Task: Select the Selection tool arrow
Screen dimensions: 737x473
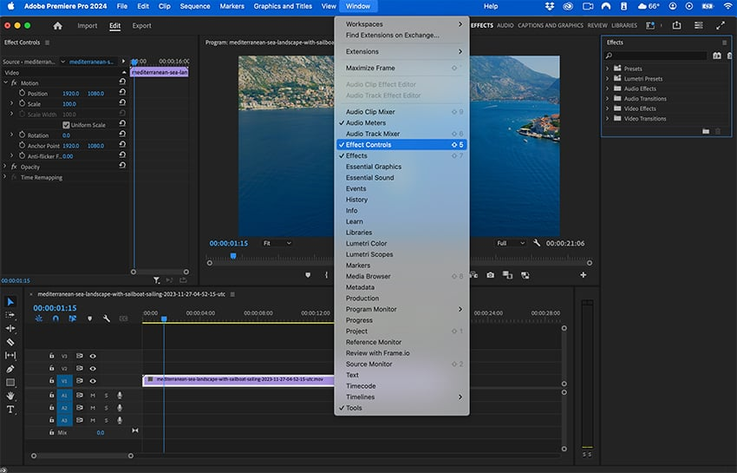Action: click(10, 302)
